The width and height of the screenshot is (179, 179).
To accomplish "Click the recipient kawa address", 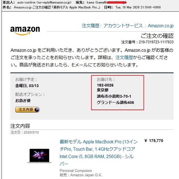I will click(x=106, y=2).
